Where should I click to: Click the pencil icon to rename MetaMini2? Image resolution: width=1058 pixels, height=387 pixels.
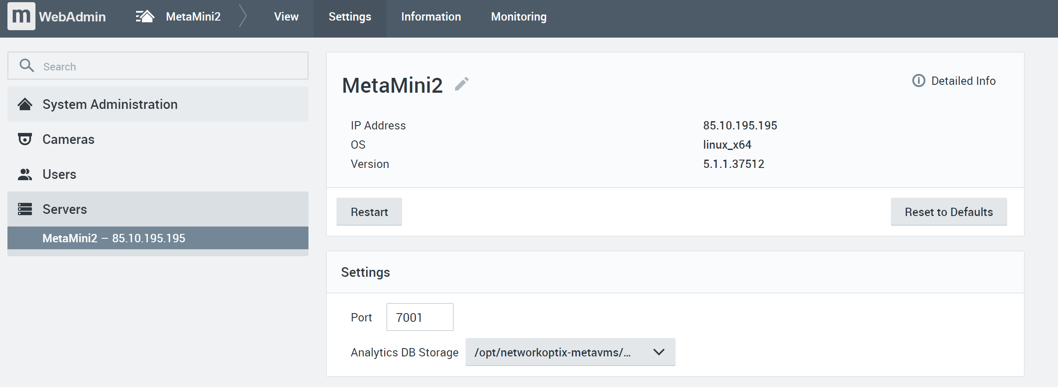tap(462, 84)
